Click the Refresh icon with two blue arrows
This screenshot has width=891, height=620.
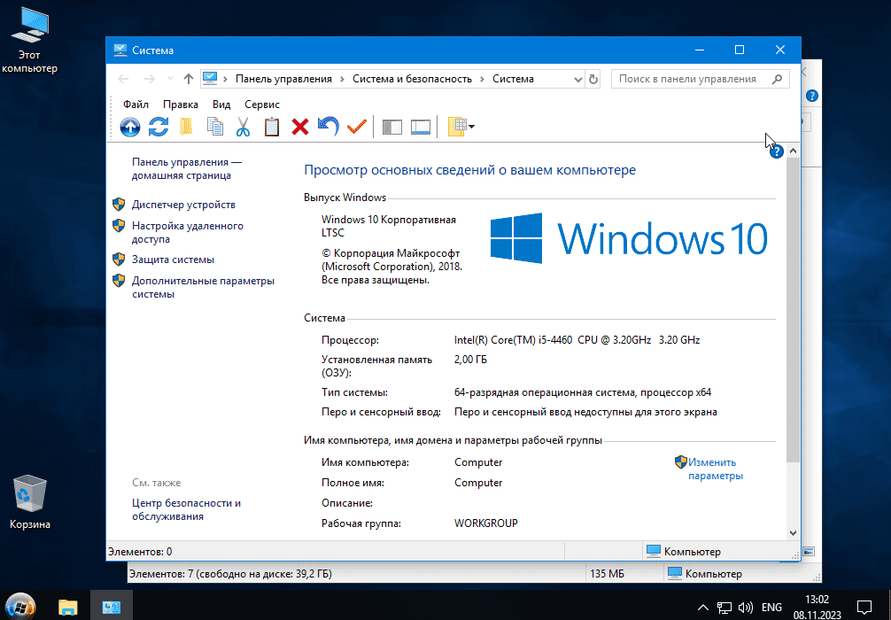(159, 126)
